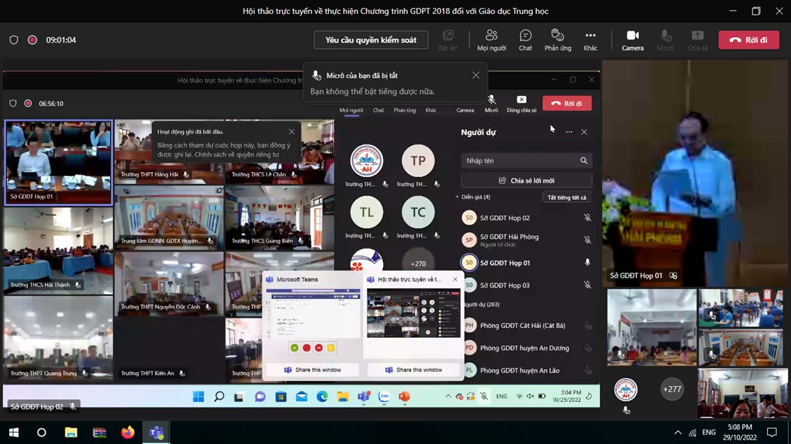Click the shield security icon beside timer

pos(14,40)
